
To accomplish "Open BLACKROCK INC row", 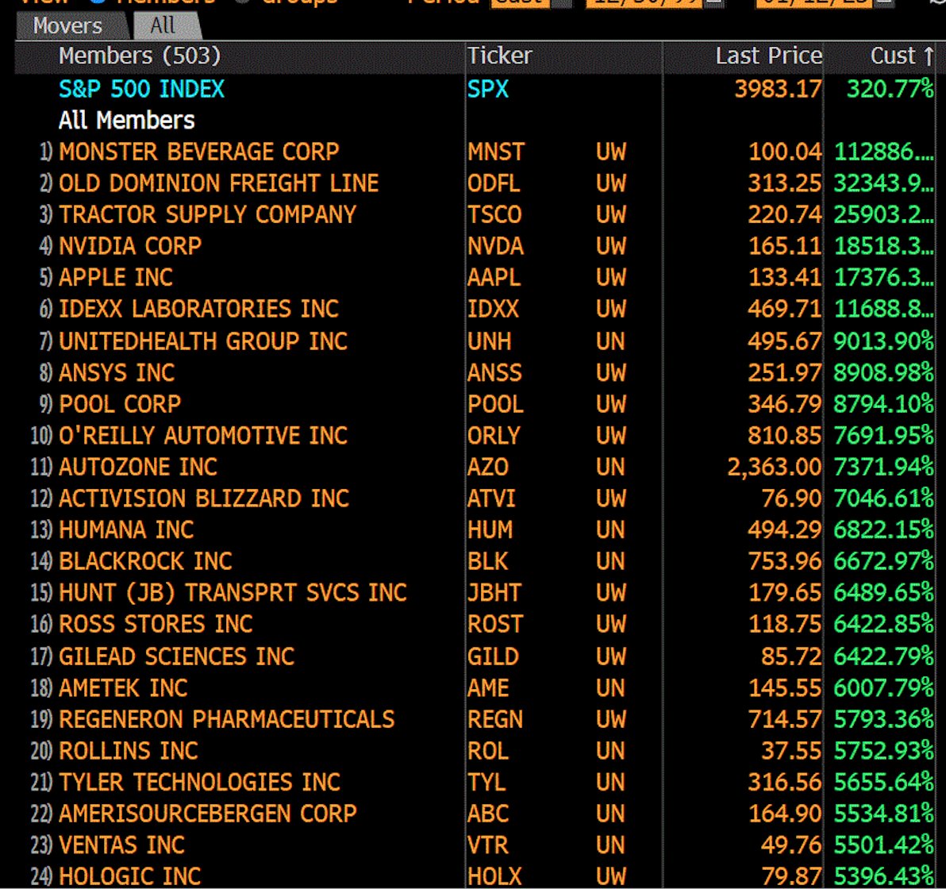I will click(x=475, y=561).
